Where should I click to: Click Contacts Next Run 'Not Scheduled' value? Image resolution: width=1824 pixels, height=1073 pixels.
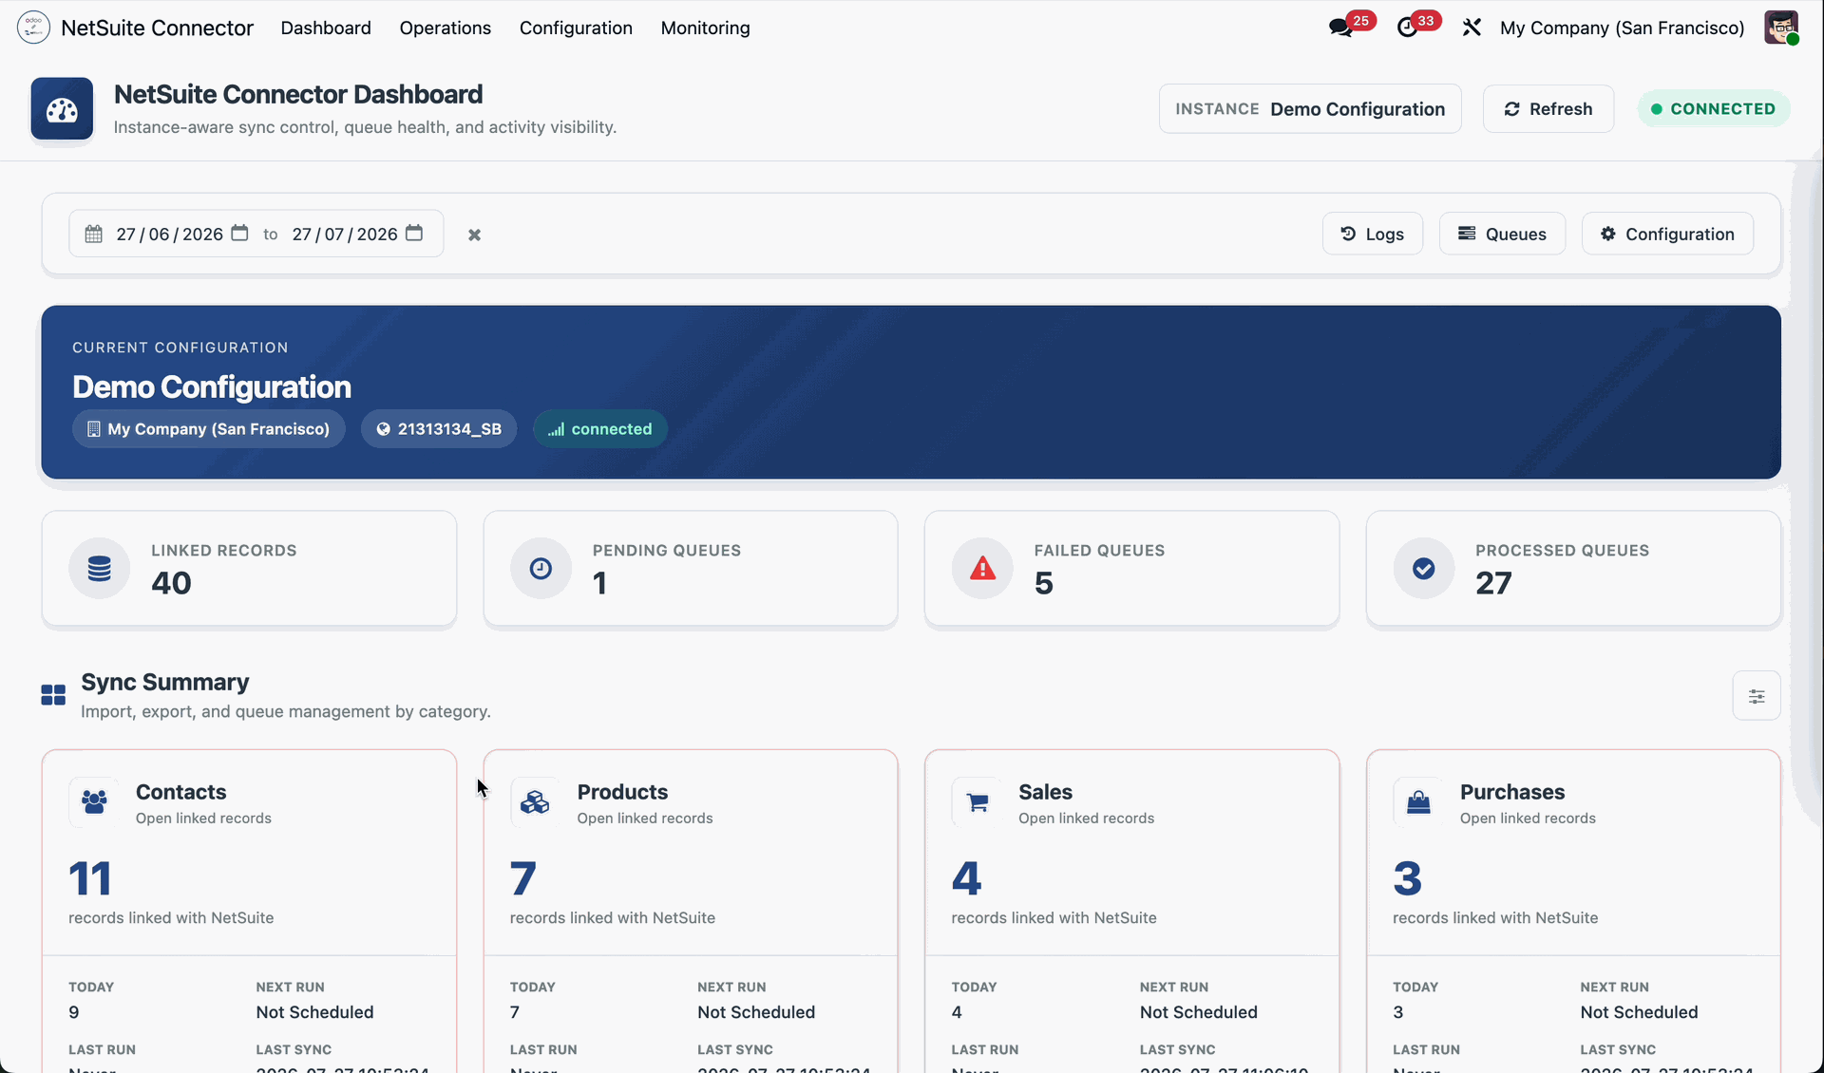click(x=314, y=1012)
